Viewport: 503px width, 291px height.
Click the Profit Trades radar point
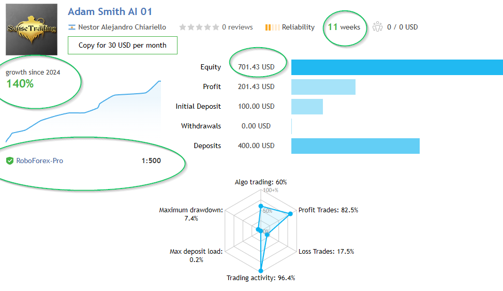point(290,214)
